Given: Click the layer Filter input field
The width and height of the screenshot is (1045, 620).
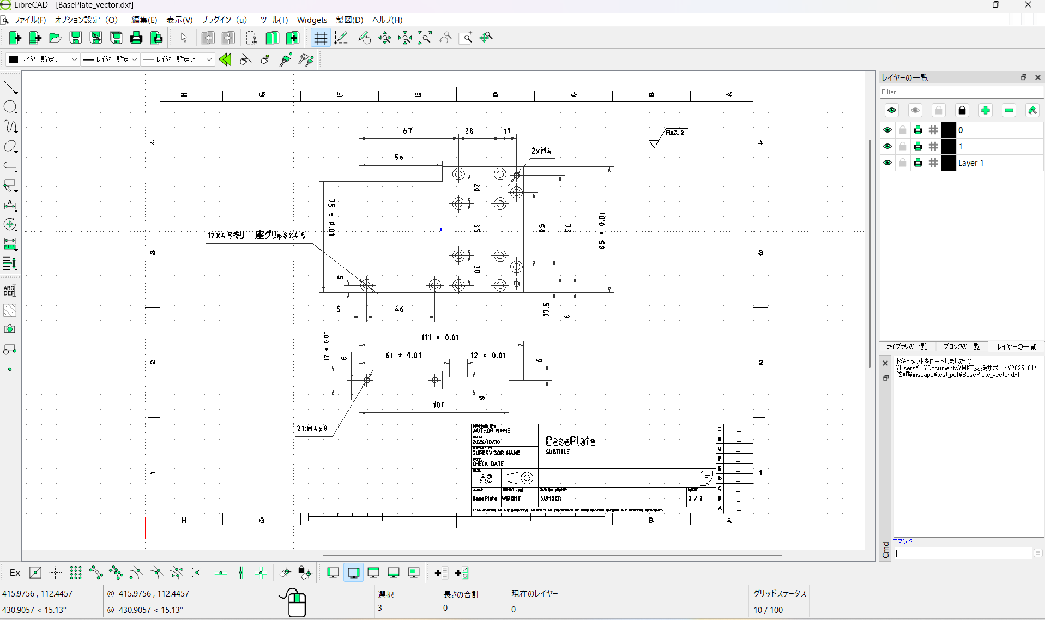Looking at the screenshot, I should (x=961, y=92).
